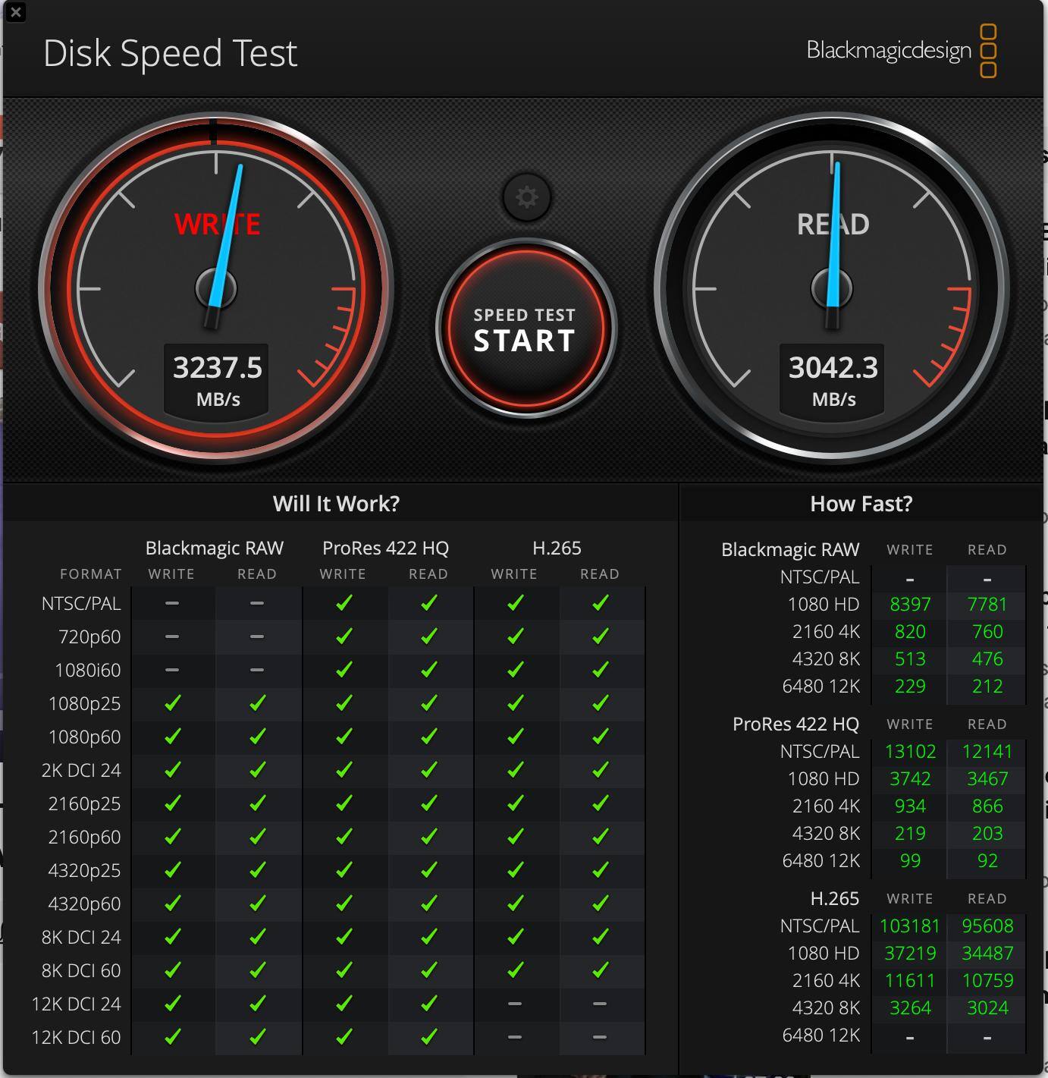
Task: Click Blackmagic RAW write checkmark for 12K DCI 60
Action: [x=172, y=1037]
